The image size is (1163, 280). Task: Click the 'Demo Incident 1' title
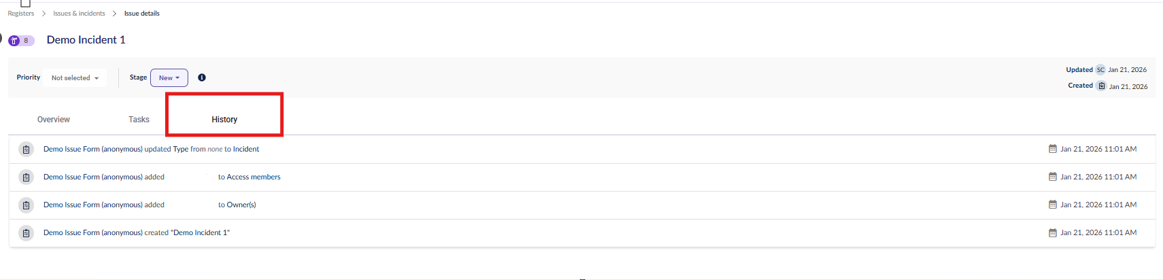click(86, 40)
